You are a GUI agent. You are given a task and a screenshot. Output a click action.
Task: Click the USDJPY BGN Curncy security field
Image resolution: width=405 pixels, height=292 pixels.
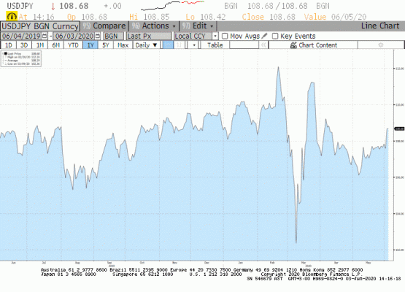click(x=40, y=26)
